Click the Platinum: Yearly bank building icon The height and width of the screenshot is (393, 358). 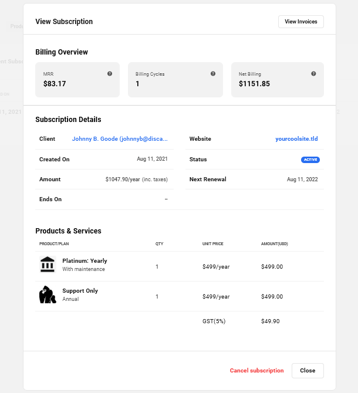(x=48, y=265)
